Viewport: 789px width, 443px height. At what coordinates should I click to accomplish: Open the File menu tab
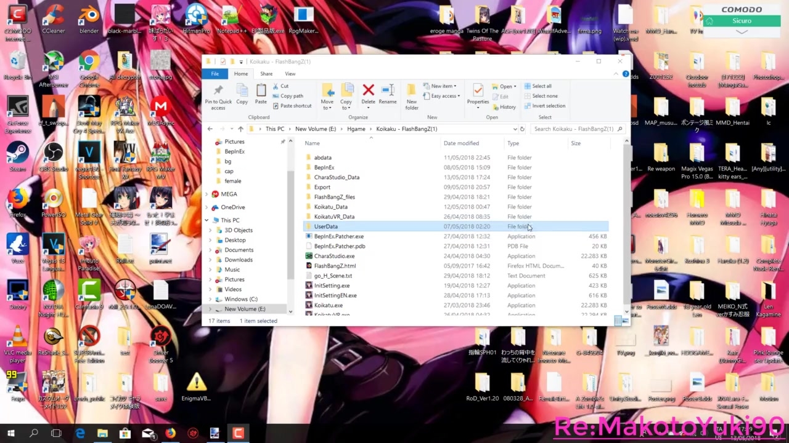(x=215, y=74)
